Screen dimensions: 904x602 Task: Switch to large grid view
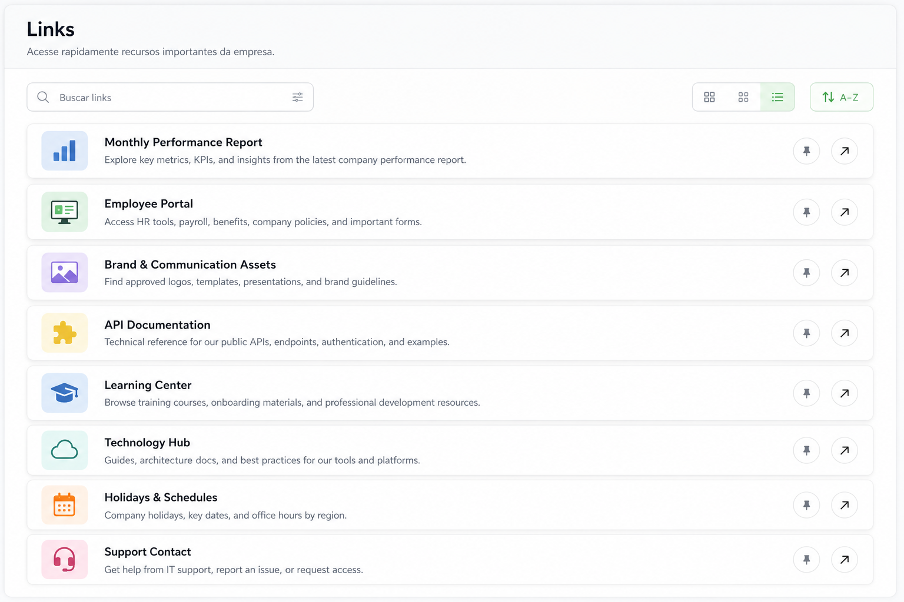pyautogui.click(x=710, y=97)
